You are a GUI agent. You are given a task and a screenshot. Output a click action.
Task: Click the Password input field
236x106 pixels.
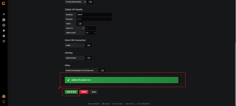point(94,19)
